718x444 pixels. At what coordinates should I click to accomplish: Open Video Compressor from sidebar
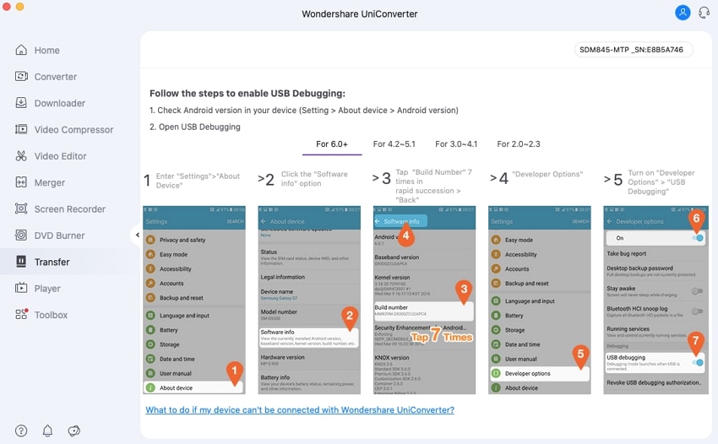pos(64,129)
